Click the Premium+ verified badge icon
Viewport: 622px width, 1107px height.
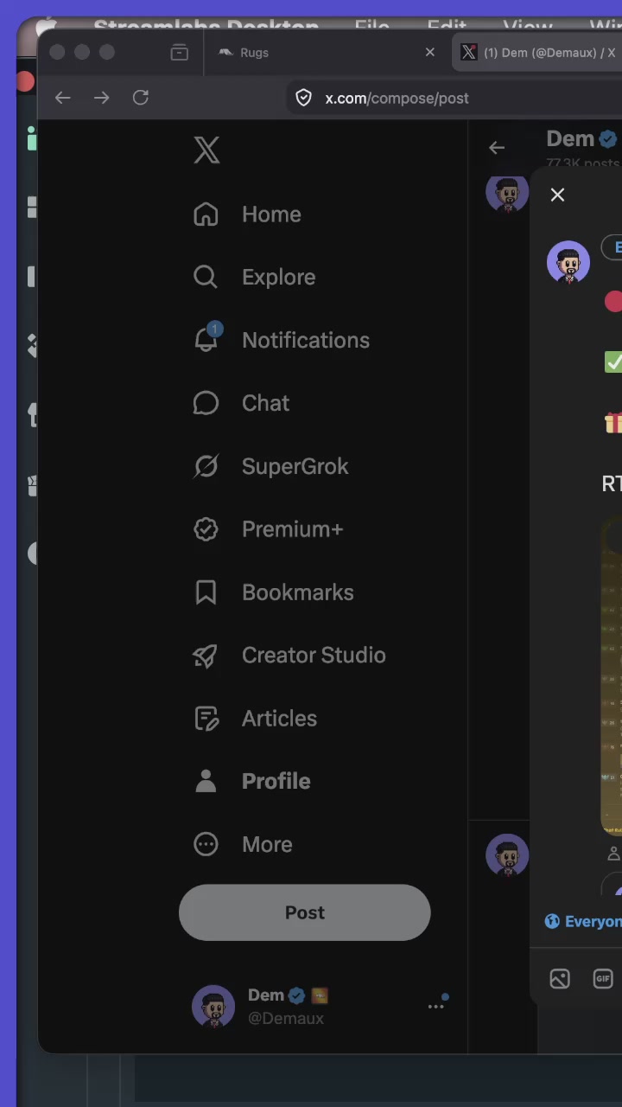pos(206,529)
